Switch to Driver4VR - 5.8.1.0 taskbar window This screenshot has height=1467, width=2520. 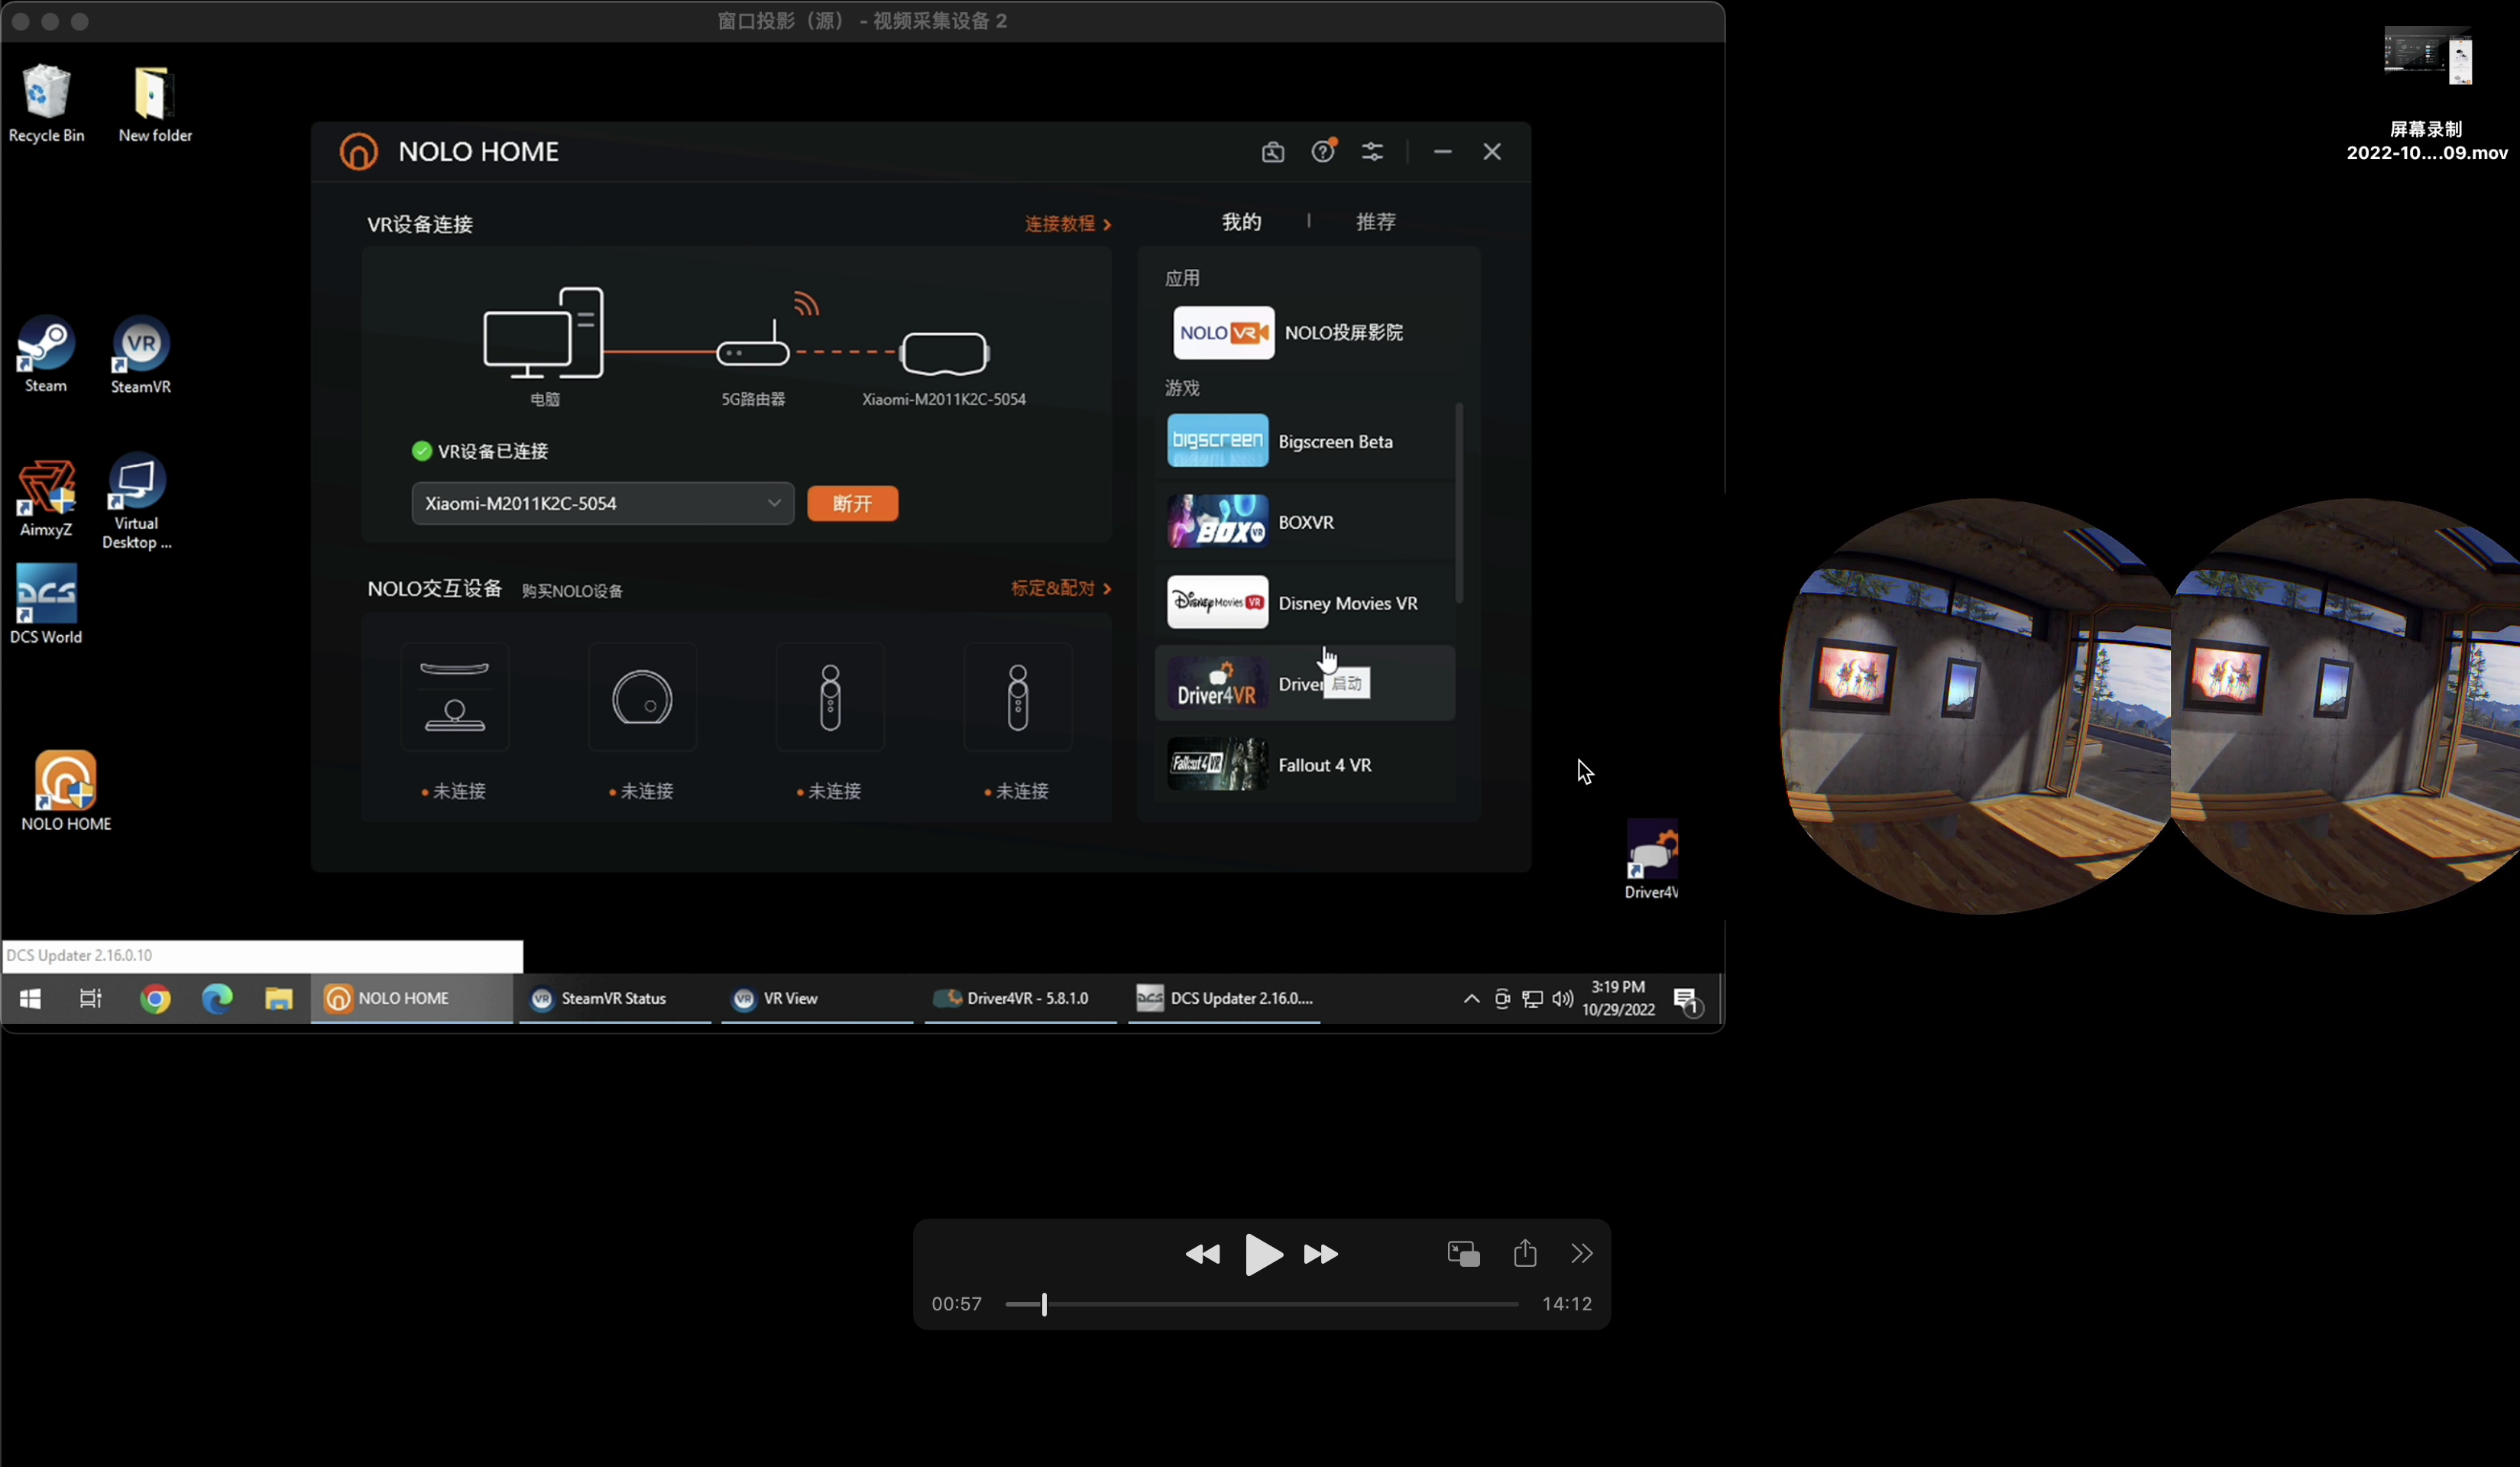(x=1020, y=998)
